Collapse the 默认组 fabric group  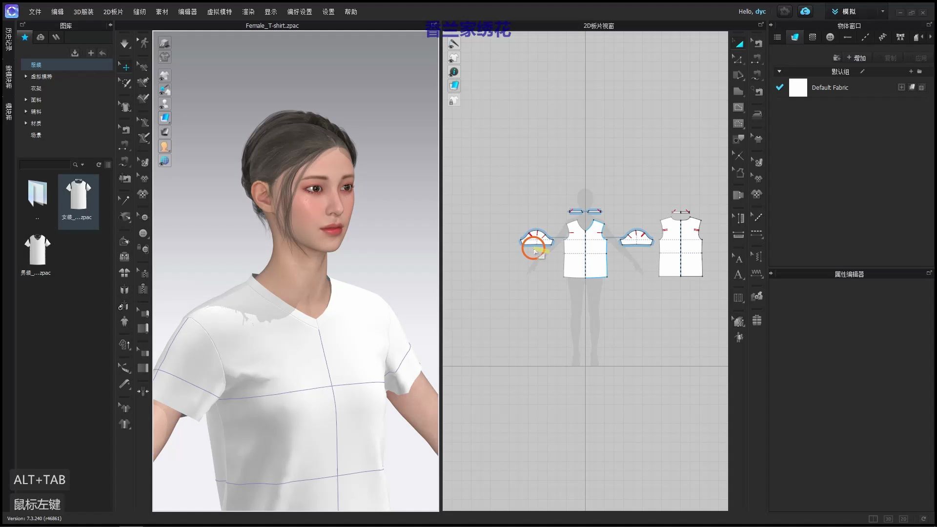tap(779, 71)
